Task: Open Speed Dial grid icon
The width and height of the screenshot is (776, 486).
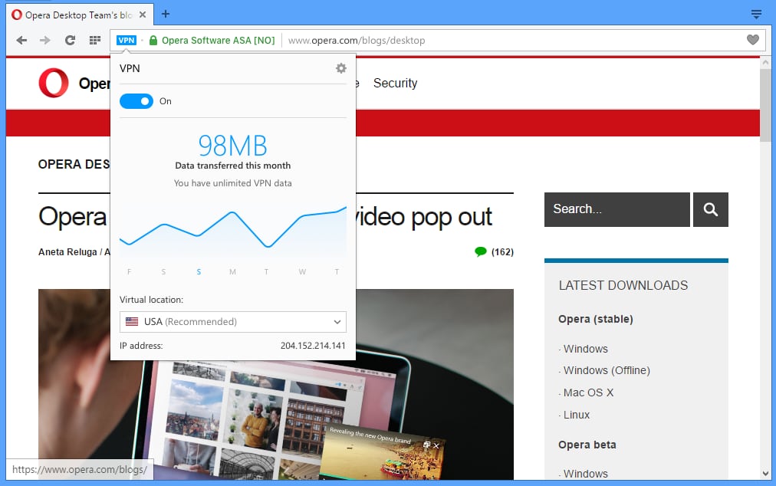Action: (x=95, y=40)
